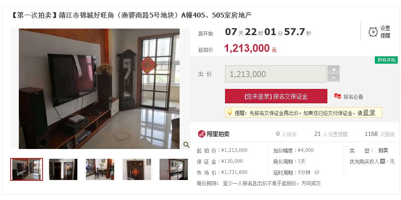Increase the bid with the plus button
The image size is (401, 200).
click(x=333, y=69)
